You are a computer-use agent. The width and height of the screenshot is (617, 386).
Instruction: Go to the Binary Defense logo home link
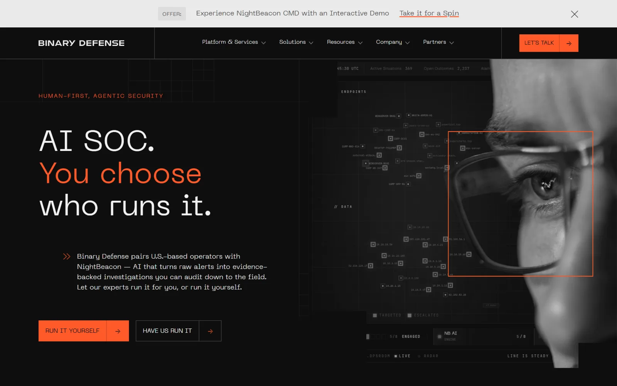[81, 43]
